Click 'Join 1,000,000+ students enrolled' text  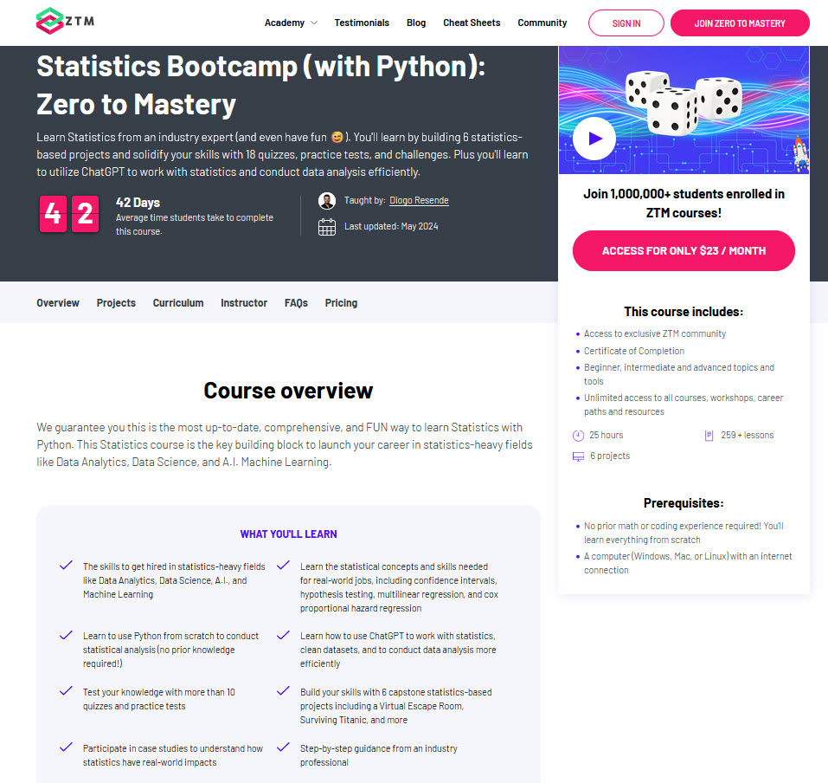click(x=684, y=204)
